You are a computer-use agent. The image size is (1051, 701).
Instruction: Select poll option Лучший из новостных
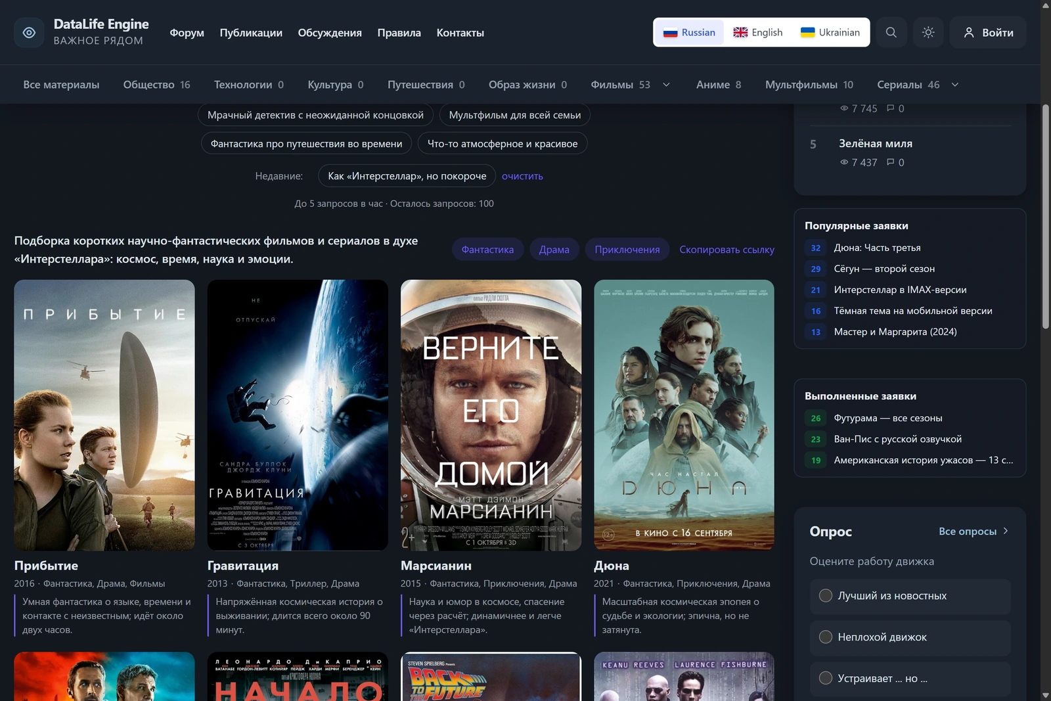(910, 596)
